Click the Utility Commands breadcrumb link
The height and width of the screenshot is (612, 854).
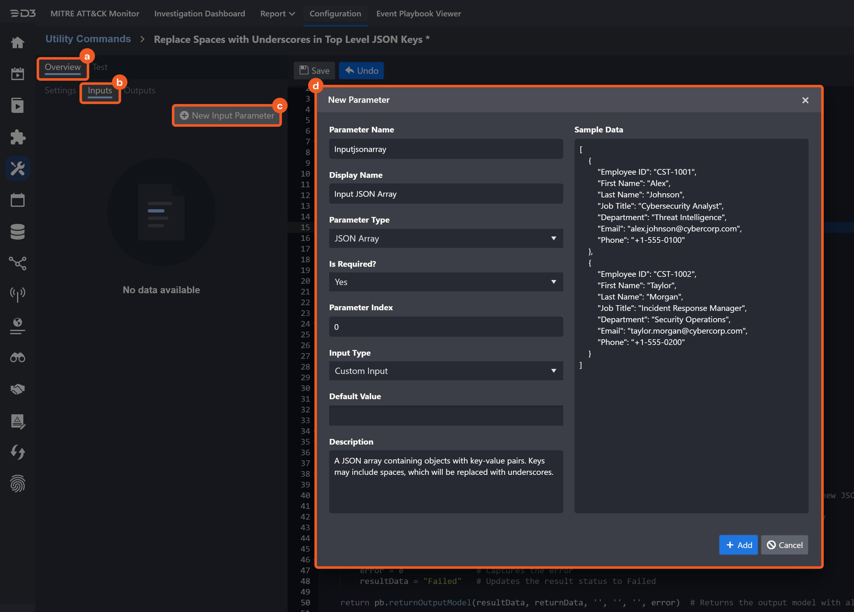[88, 39]
